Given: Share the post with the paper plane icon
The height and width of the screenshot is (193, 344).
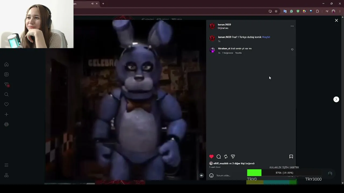Looking at the screenshot, I should (x=233, y=157).
